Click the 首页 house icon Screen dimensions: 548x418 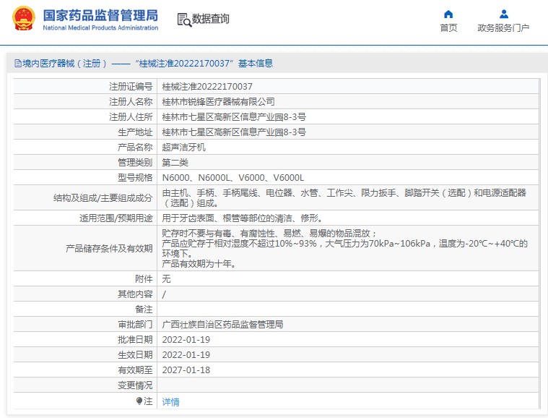pyautogui.click(x=448, y=14)
